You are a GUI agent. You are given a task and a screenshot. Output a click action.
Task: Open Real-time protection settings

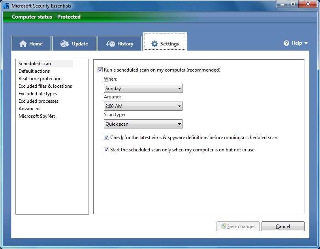[40, 79]
